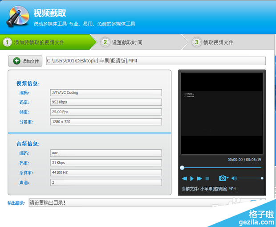The height and width of the screenshot is (227, 276).
Task: Take a snapshot with the camera icon
Action: click(x=223, y=178)
